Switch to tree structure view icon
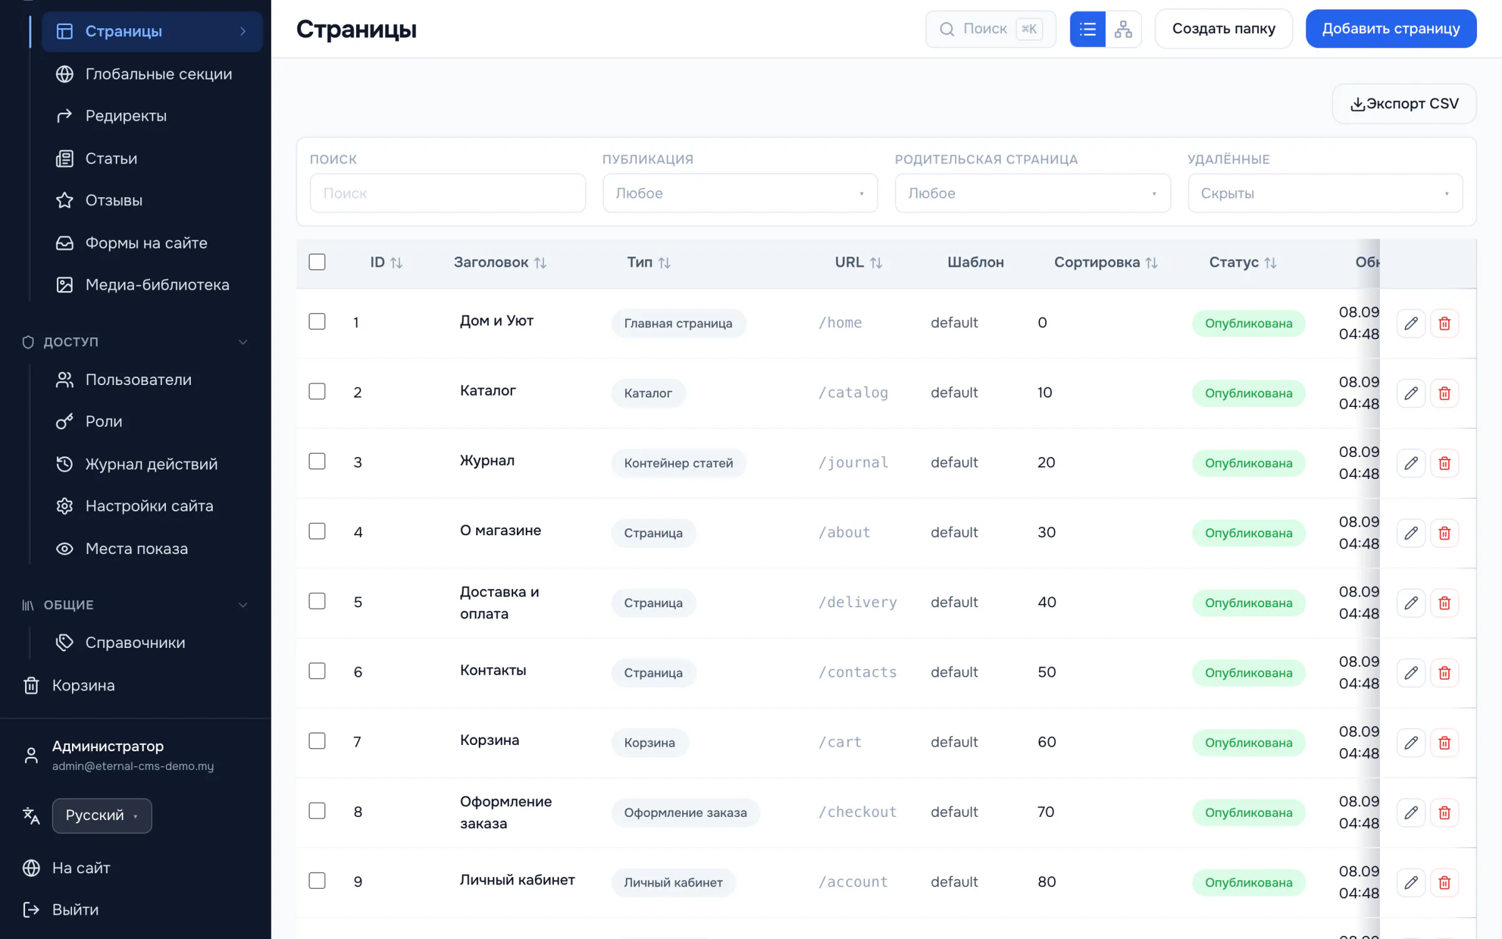The image size is (1502, 939). 1123,29
